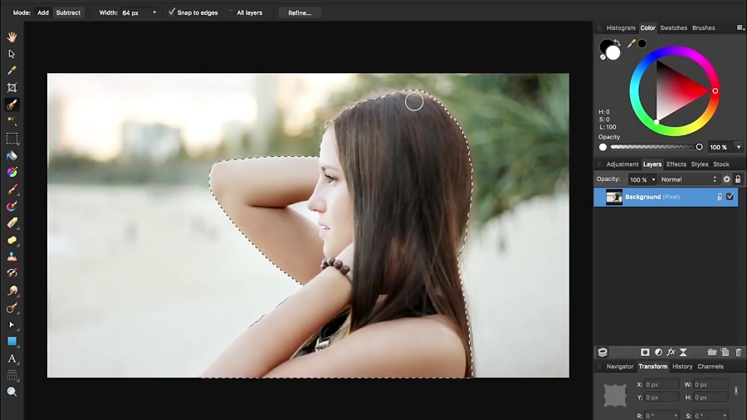747x420 pixels.
Task: Toggle Snap to edges checkbox
Action: click(x=172, y=12)
